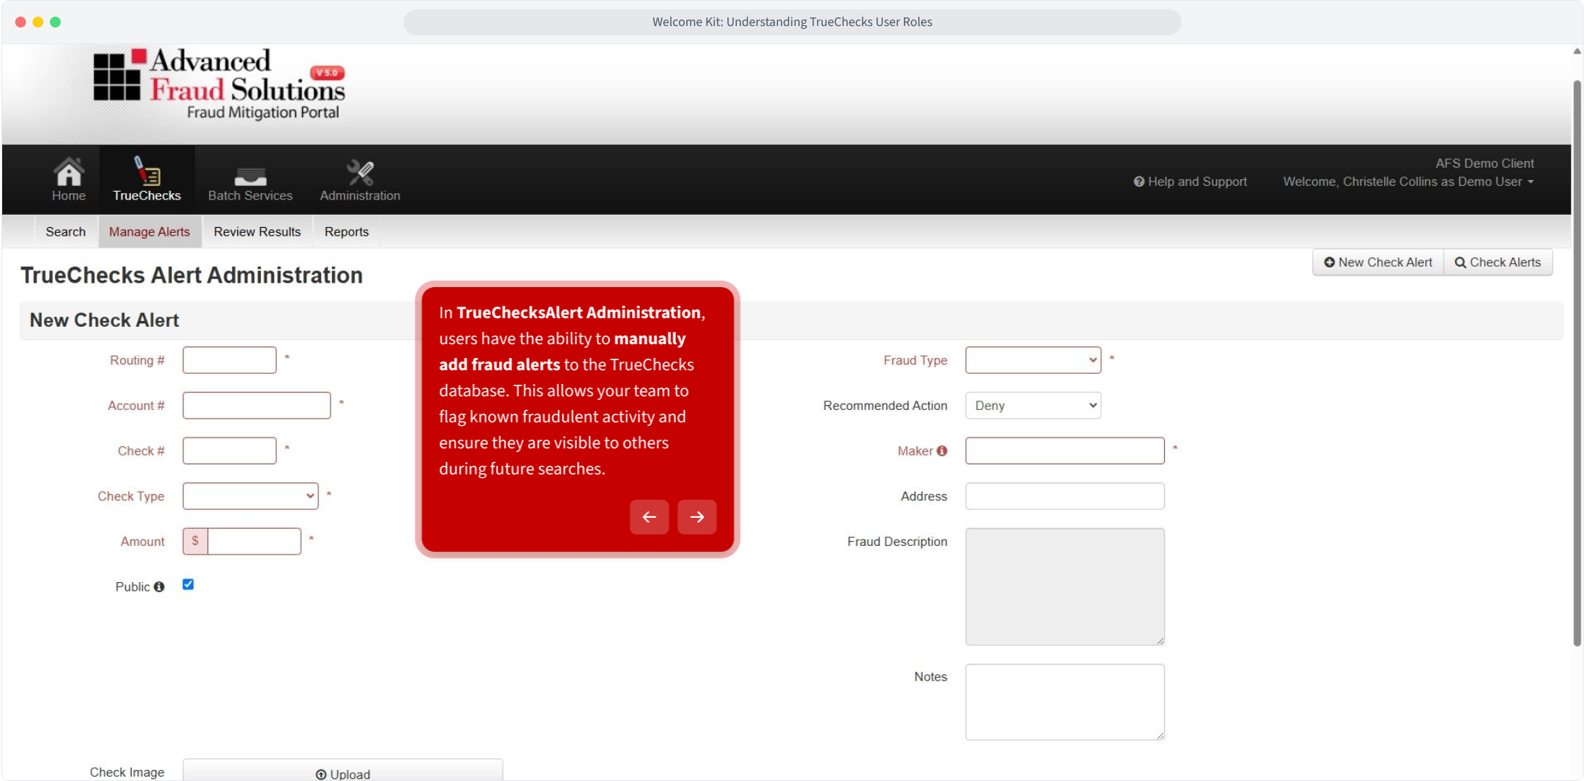Click into the Notes text area
1585x781 pixels.
pos(1065,702)
